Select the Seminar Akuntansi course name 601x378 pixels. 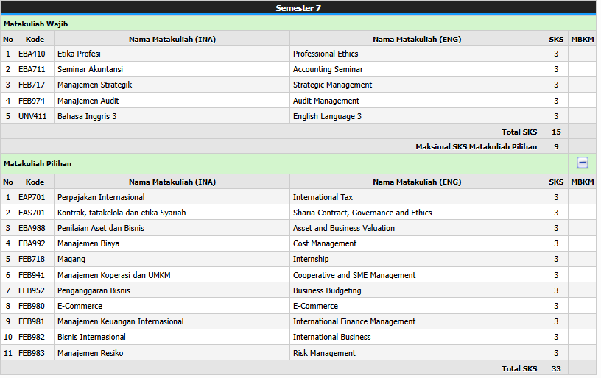click(90, 69)
